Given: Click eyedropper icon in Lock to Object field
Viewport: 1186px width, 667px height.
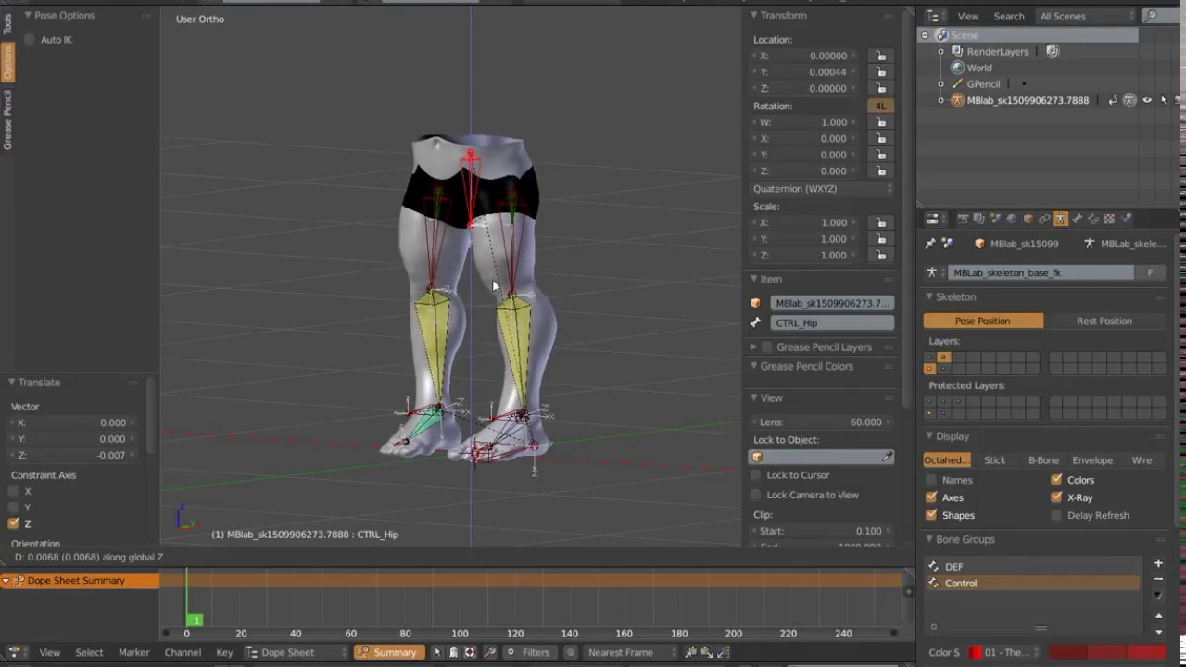Looking at the screenshot, I should [887, 457].
